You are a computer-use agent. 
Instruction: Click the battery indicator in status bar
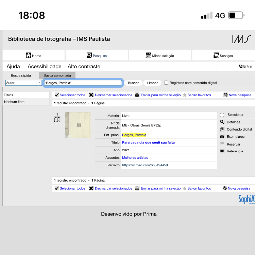point(236,15)
